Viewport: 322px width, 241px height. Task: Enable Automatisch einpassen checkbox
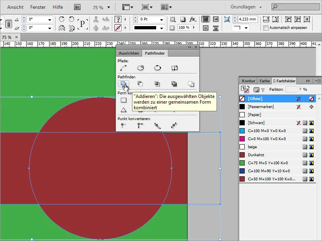coord(266,28)
